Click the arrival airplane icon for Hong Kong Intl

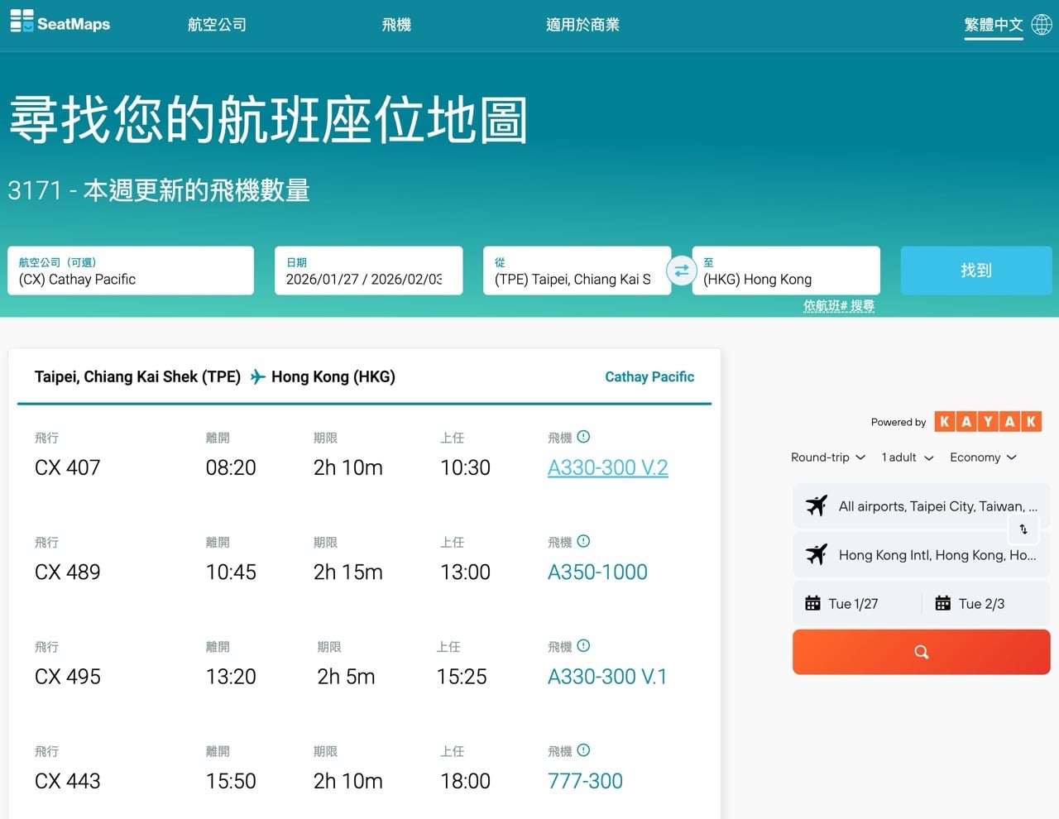click(817, 554)
